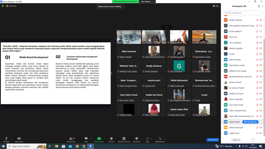This screenshot has height=149, width=265.
Task: Select Walid Adriansyah in the participants list
Action: click(x=243, y=127)
